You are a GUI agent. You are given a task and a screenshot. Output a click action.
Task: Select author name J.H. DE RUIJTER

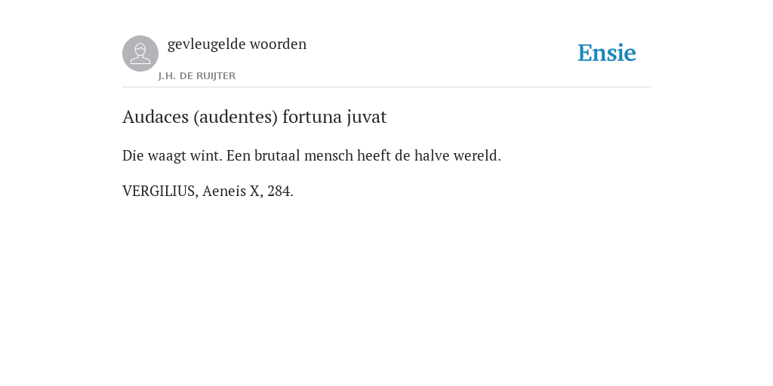coord(197,76)
